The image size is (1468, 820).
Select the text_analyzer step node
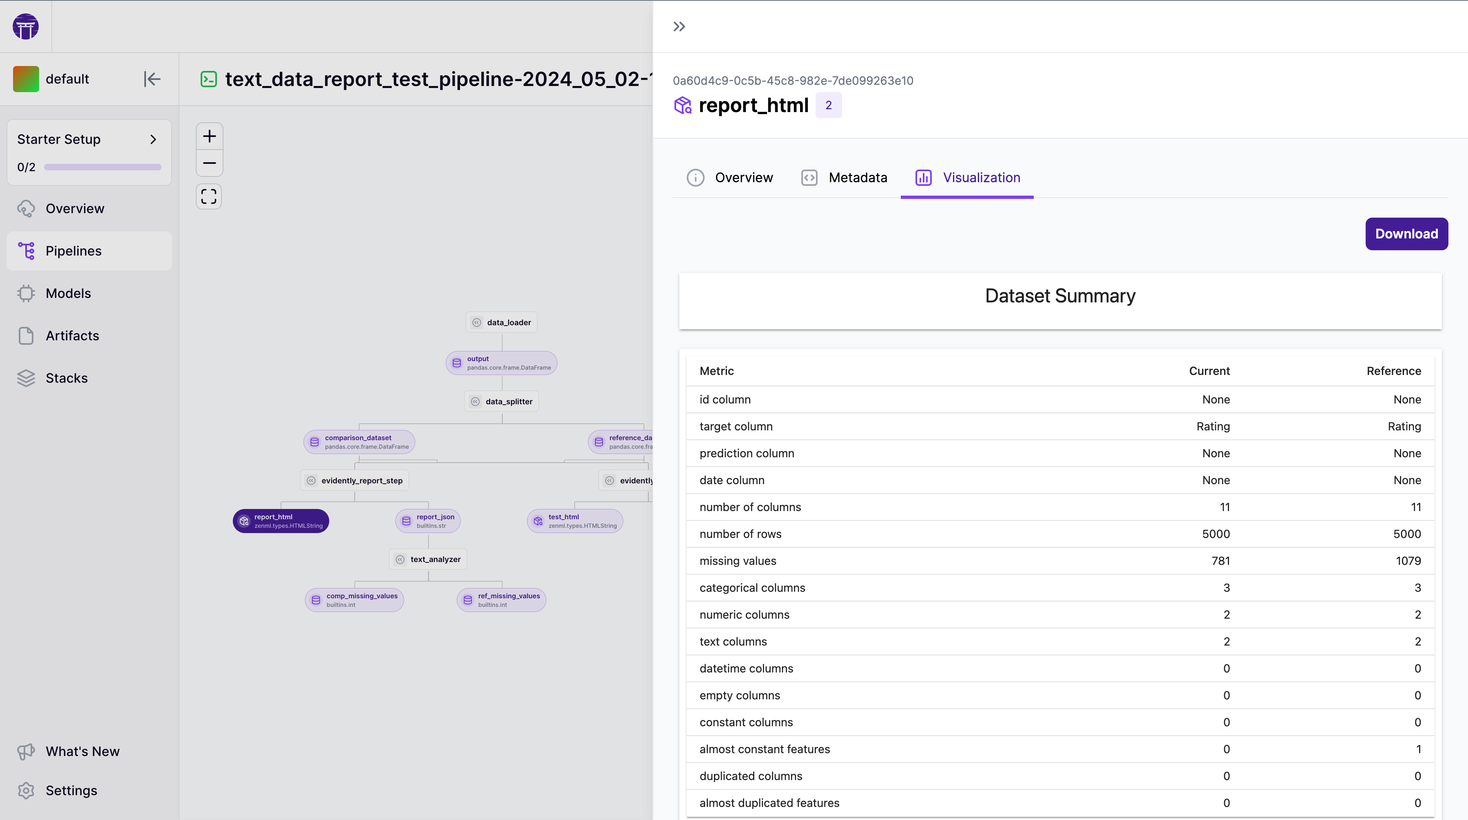tap(429, 559)
